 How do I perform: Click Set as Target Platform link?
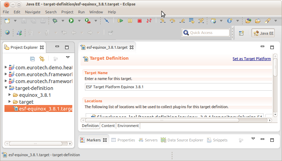pyautogui.click(x=252, y=59)
